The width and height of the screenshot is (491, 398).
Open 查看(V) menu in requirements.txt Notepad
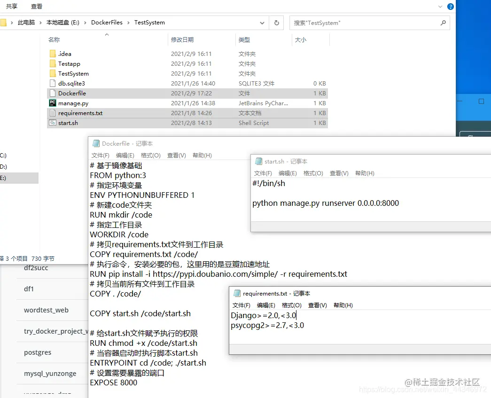point(317,305)
